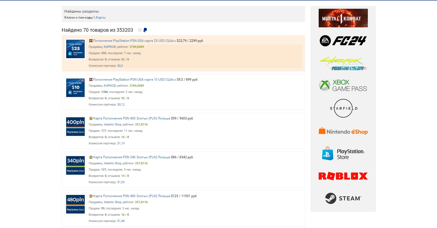The image size is (437, 228).
Task: Click the price $123 / 11931 руб.
Action: click(184, 196)
